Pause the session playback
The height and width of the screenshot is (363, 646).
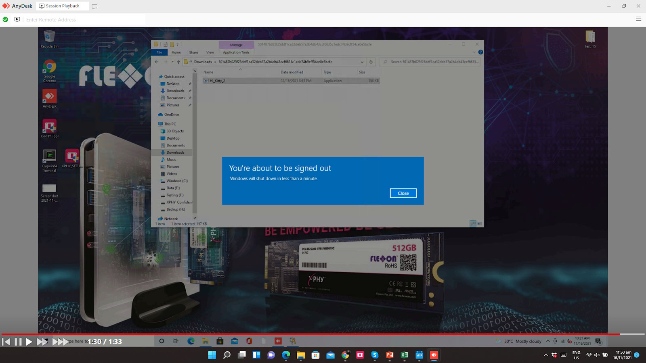coord(18,342)
